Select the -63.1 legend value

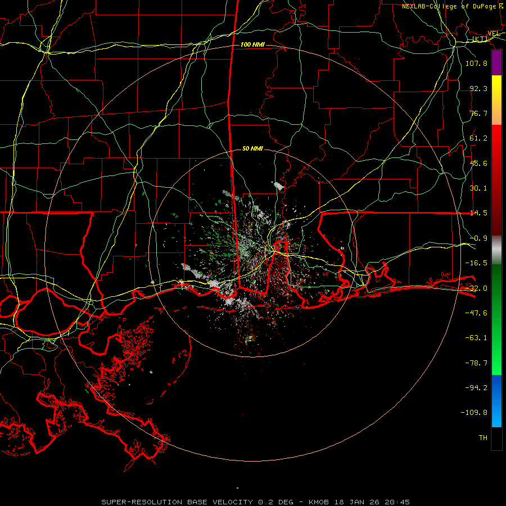pyautogui.click(x=476, y=338)
